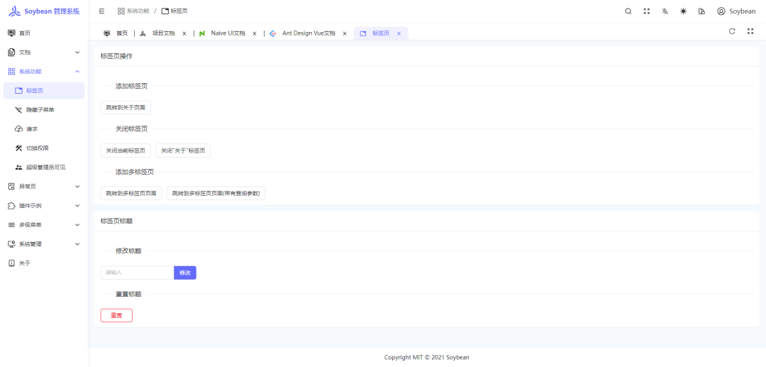Click the 跳转到关于页面 button

point(126,108)
